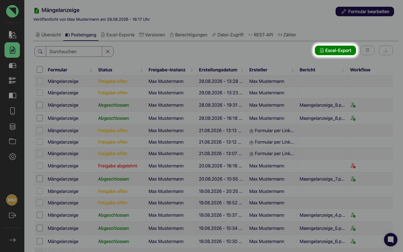Open the app logo home icon
This screenshot has width=403, height=252.
[12, 11]
